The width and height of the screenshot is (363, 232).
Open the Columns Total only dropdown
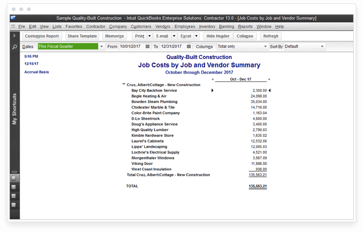point(265,46)
